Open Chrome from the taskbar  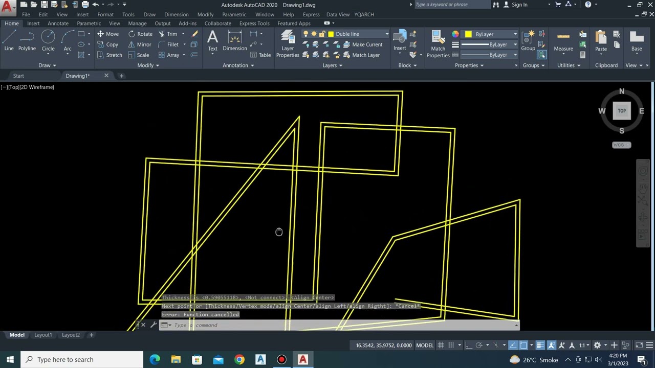[x=239, y=359]
